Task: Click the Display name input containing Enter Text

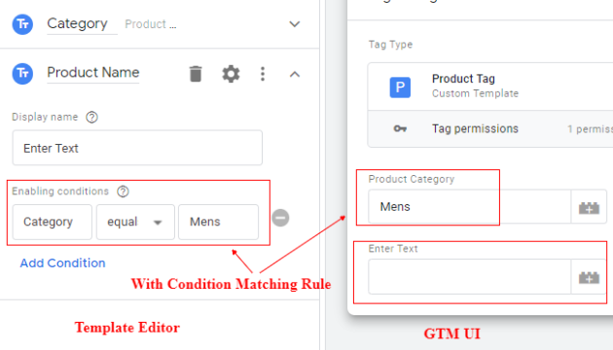Action: 137,148
